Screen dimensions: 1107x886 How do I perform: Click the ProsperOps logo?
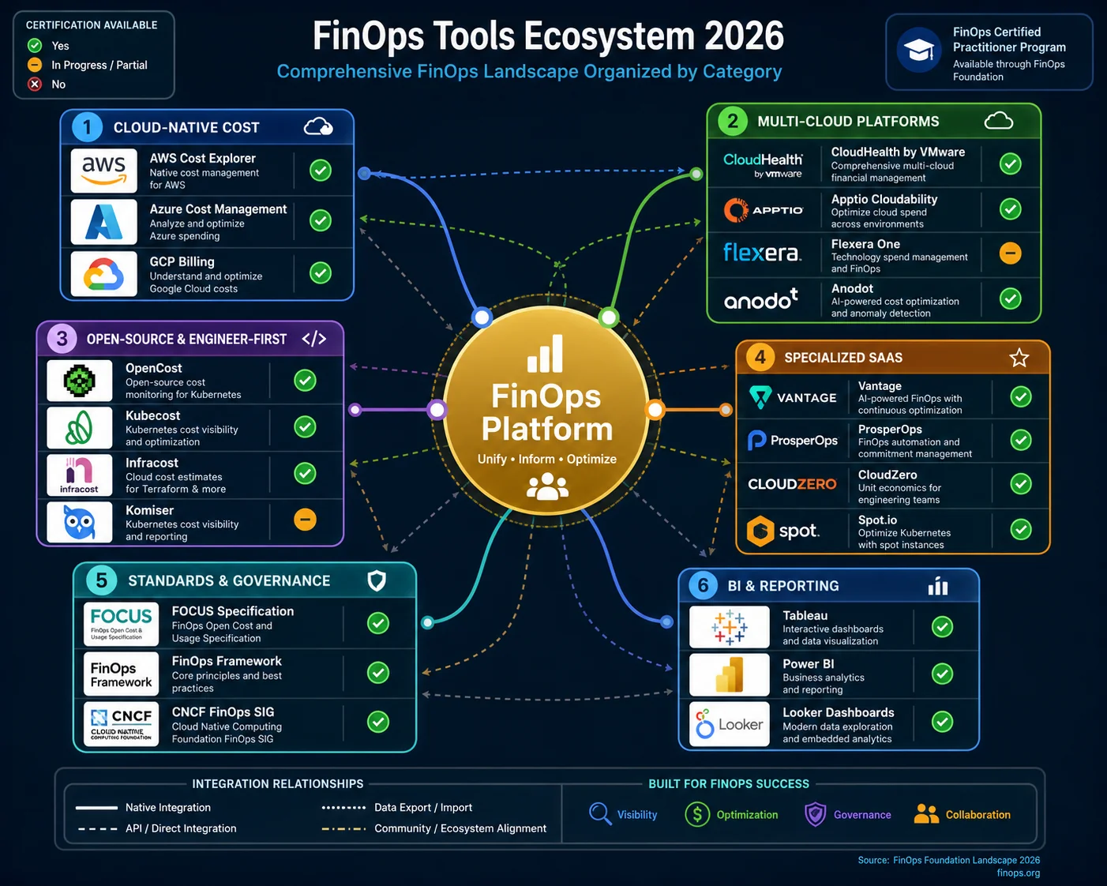[792, 440]
